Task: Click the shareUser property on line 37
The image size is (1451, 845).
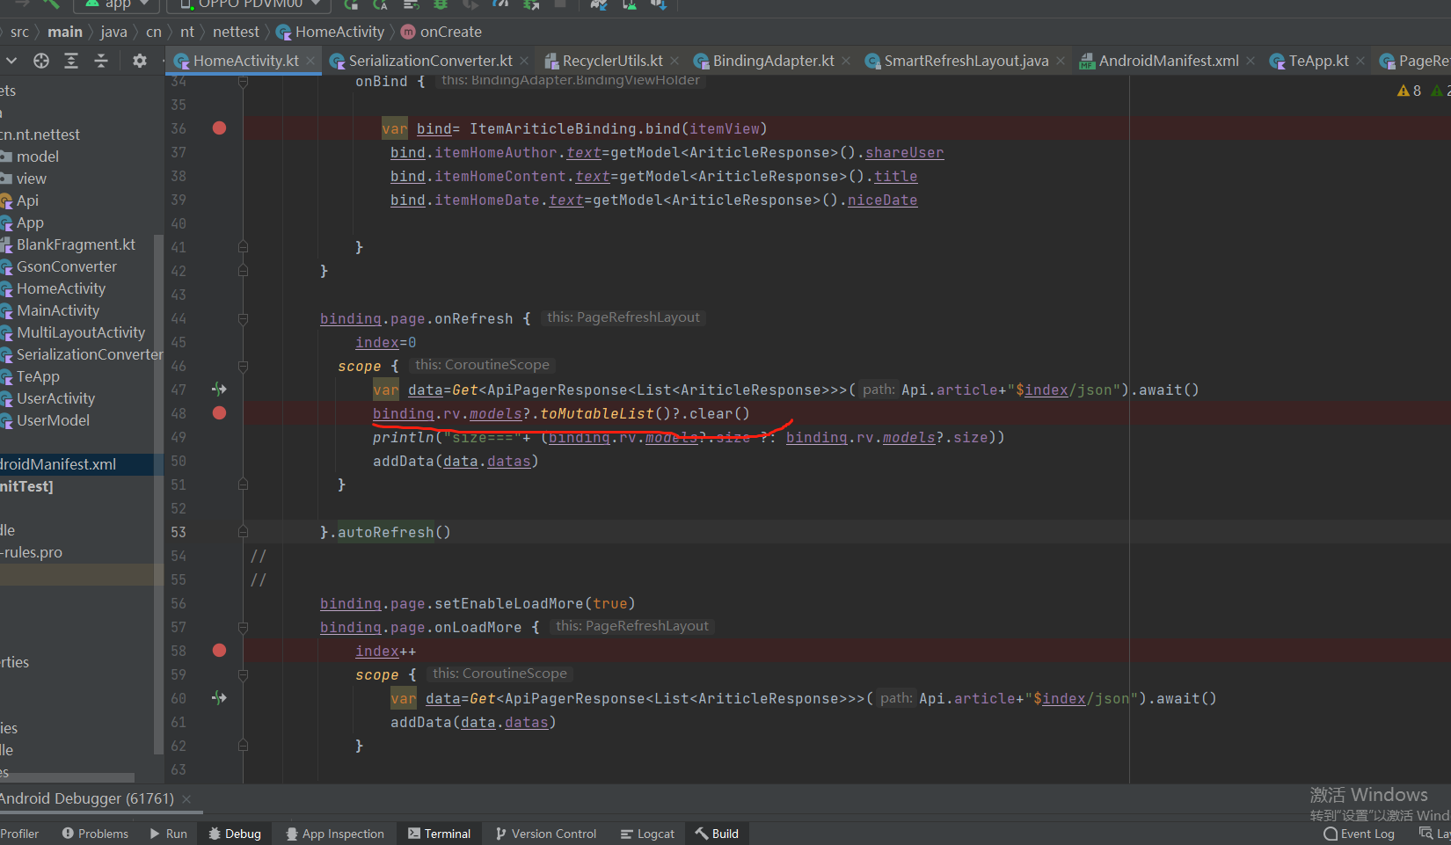Action: (904, 152)
